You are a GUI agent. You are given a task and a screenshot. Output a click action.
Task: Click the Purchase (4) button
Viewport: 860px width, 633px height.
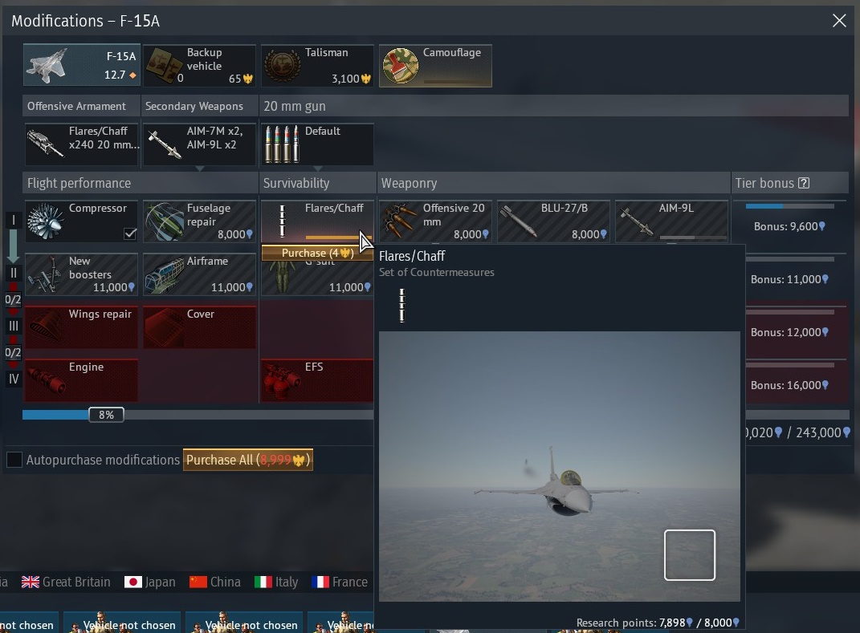(317, 253)
